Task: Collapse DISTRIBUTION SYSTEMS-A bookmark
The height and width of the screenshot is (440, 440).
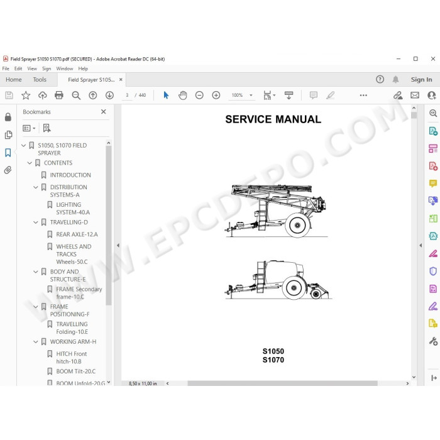Action: click(x=36, y=187)
